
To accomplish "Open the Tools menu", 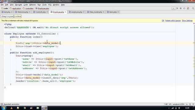I will pos(44,5).
